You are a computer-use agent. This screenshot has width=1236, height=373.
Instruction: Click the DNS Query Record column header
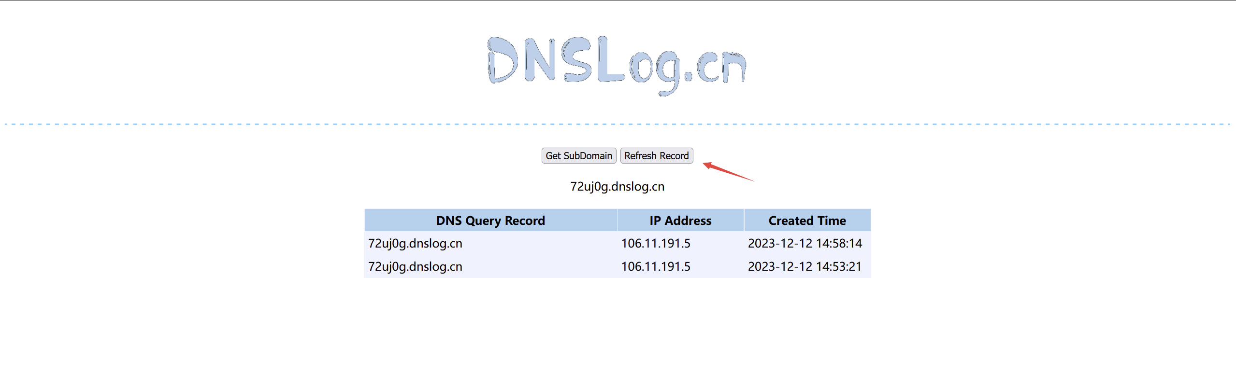click(490, 221)
